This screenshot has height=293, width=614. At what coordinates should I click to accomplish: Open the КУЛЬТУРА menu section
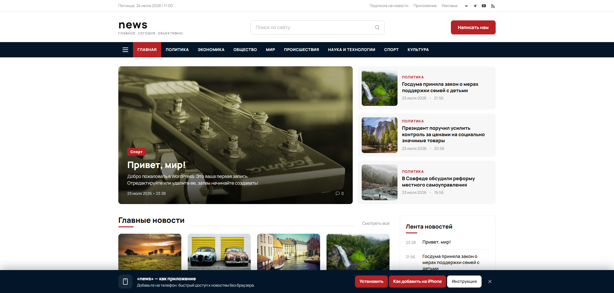pos(418,50)
